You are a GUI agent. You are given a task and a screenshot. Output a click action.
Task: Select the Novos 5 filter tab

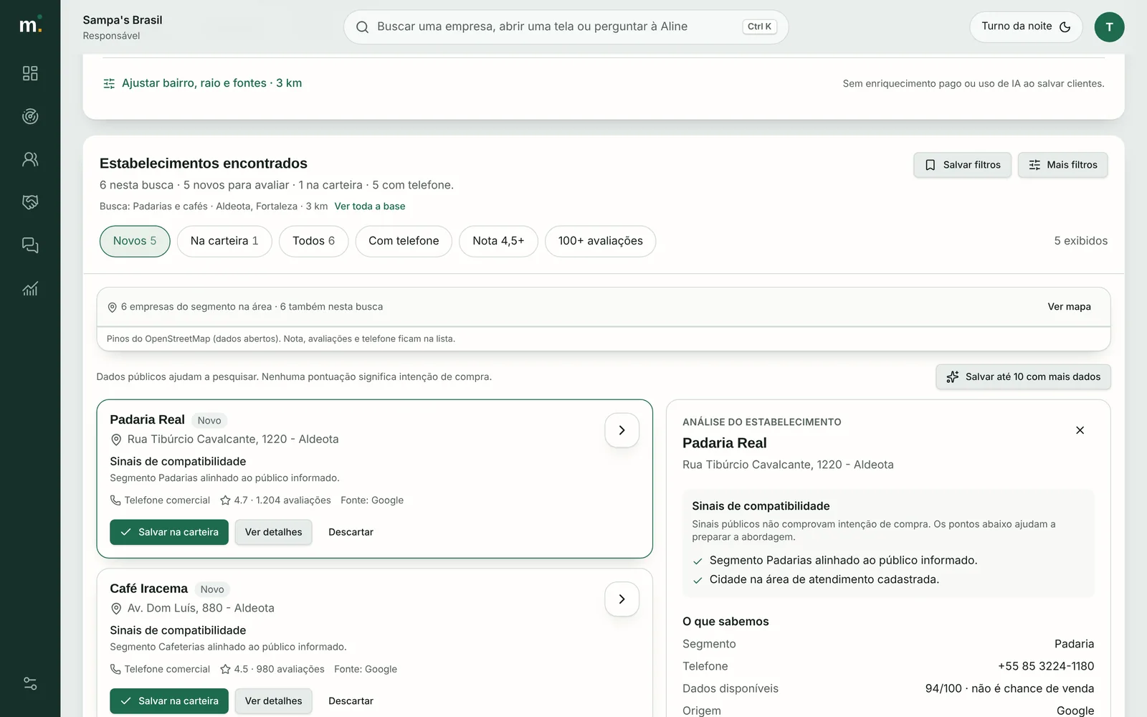(x=135, y=241)
